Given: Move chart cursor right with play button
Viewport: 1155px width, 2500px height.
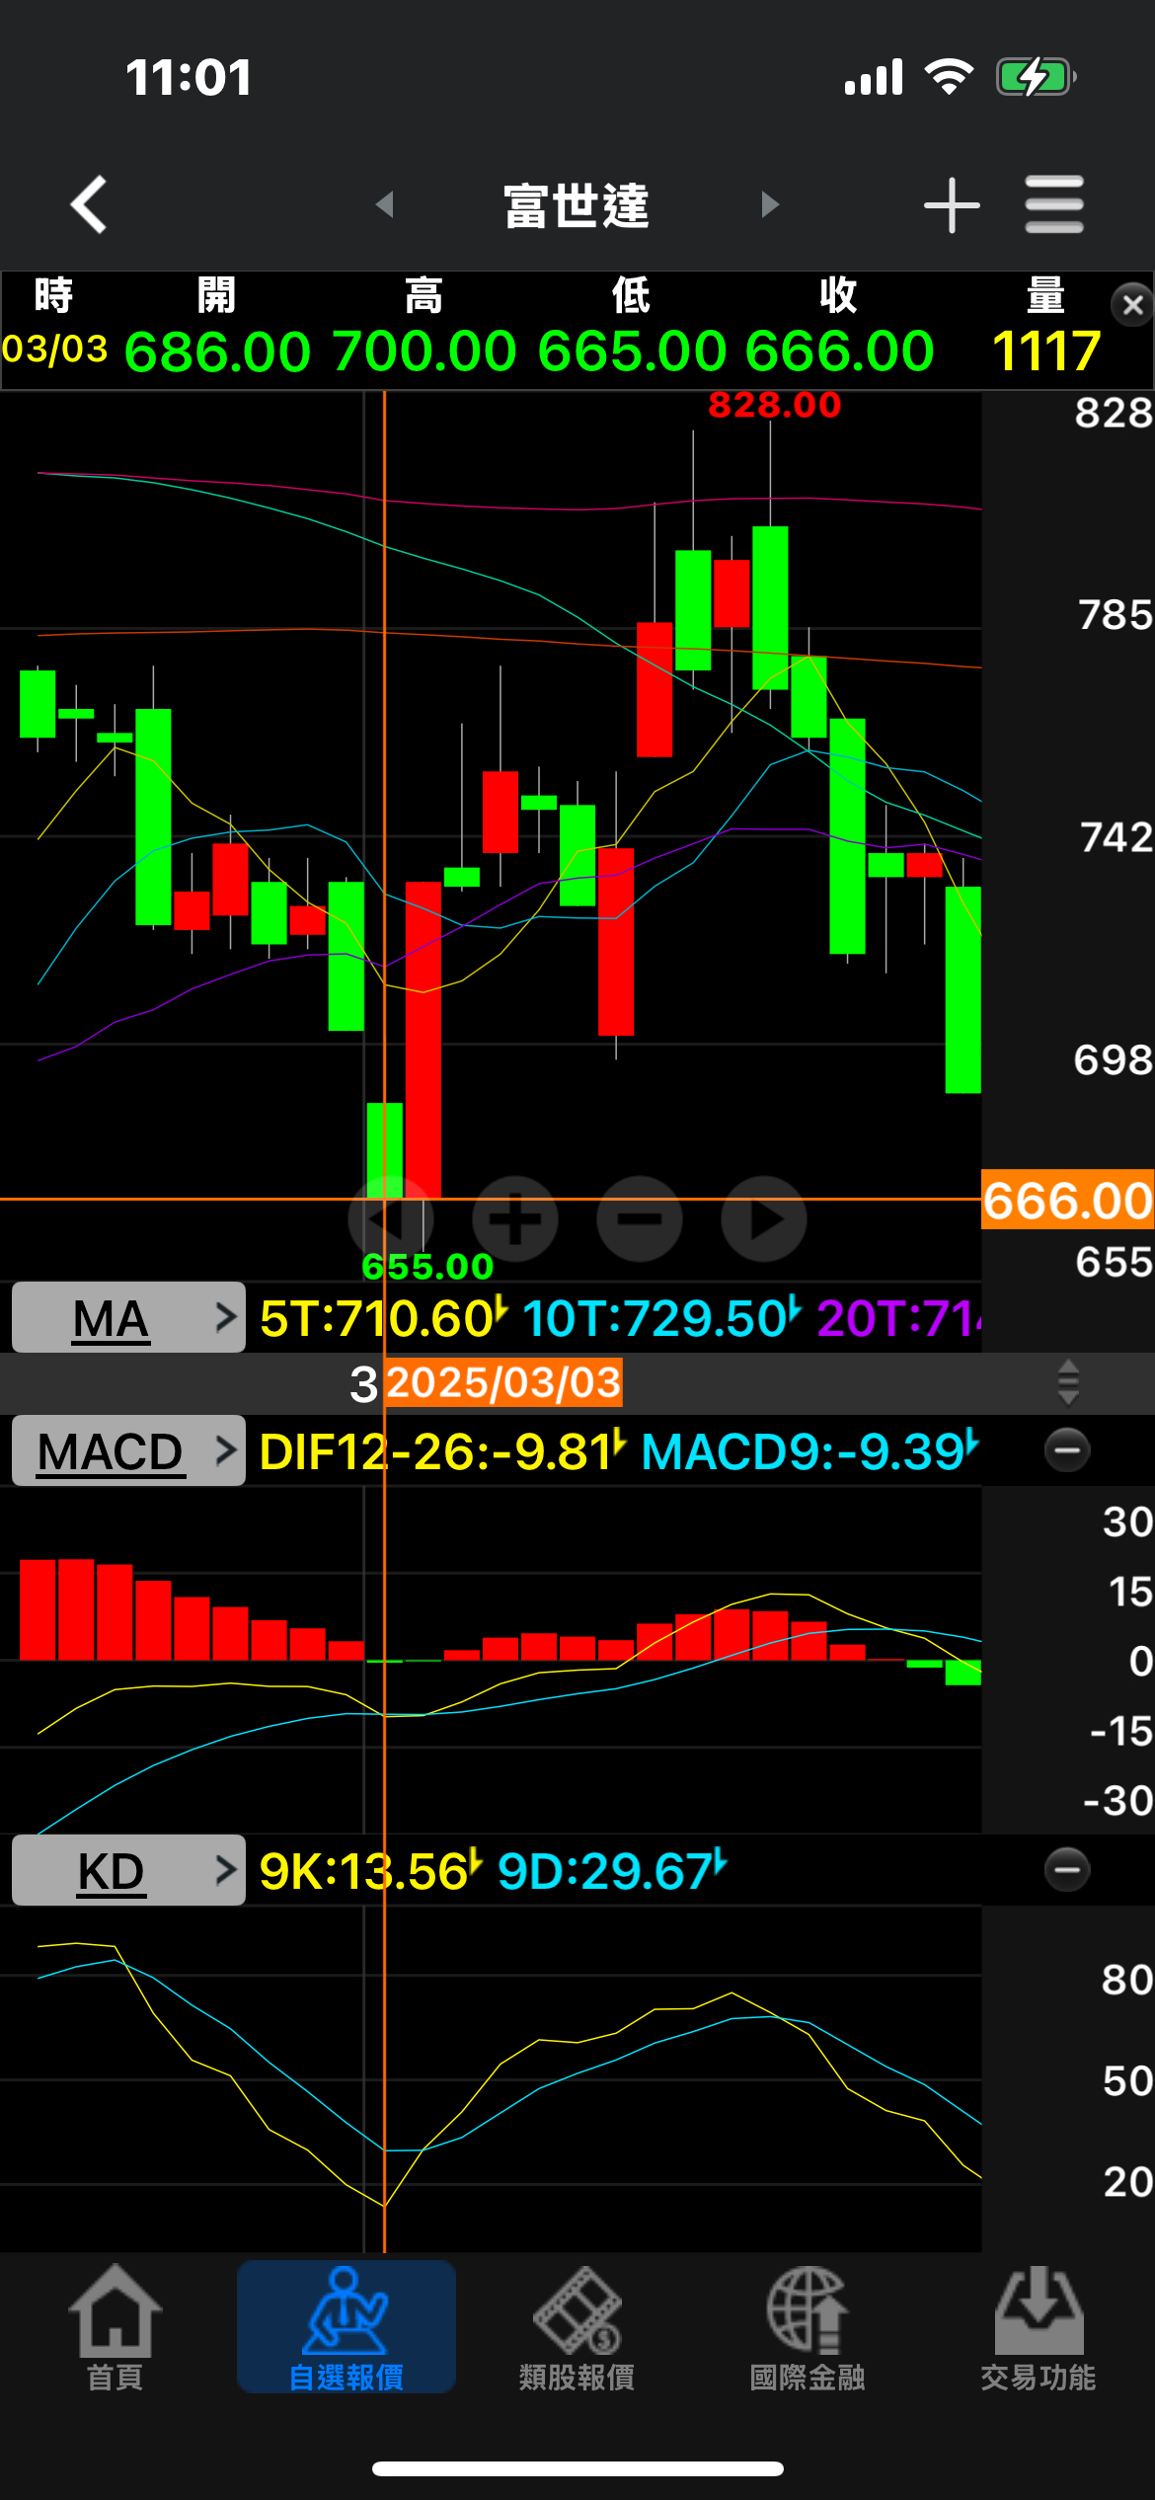Looking at the screenshot, I should 764,1218.
